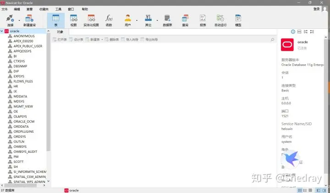Open the dropdown arrow beside 新建表
330x193 pixels.
click(x=102, y=39)
